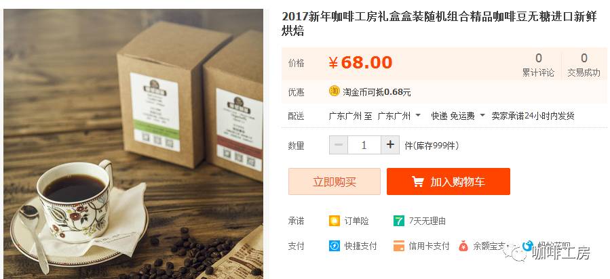
Task: Open the 交易成功 transactions count
Action: [x=584, y=65]
